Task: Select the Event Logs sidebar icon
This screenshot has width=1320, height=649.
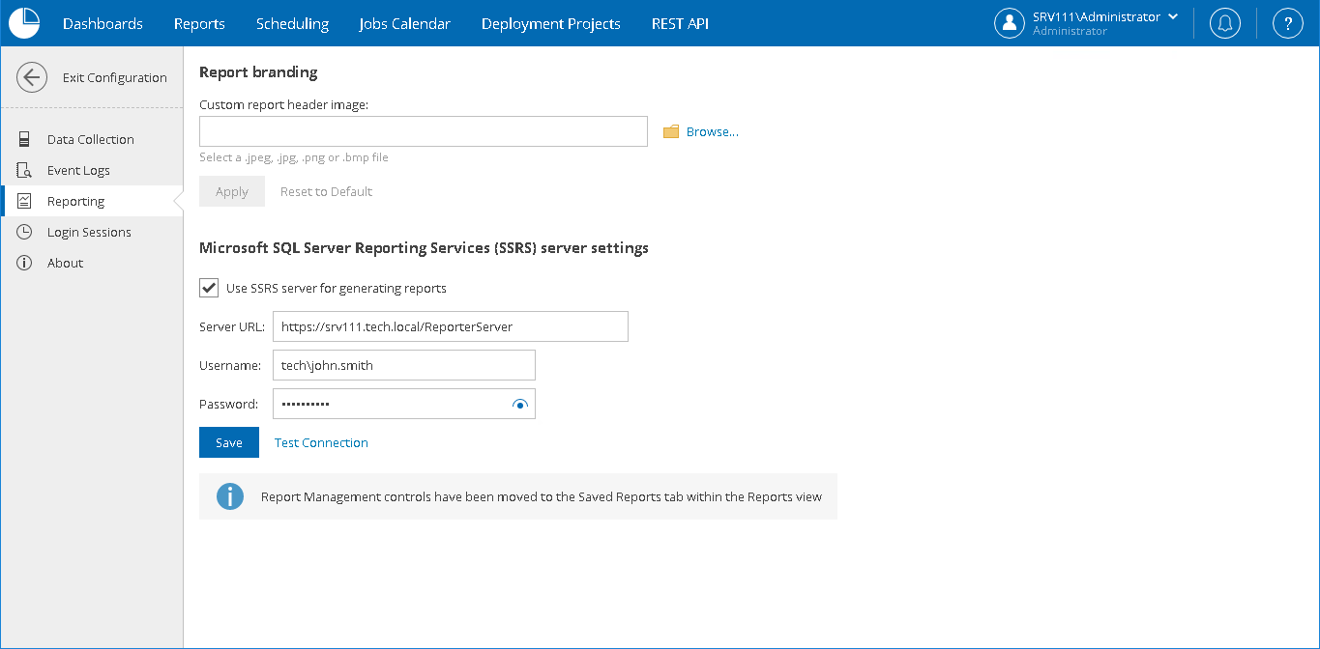Action: coord(24,170)
